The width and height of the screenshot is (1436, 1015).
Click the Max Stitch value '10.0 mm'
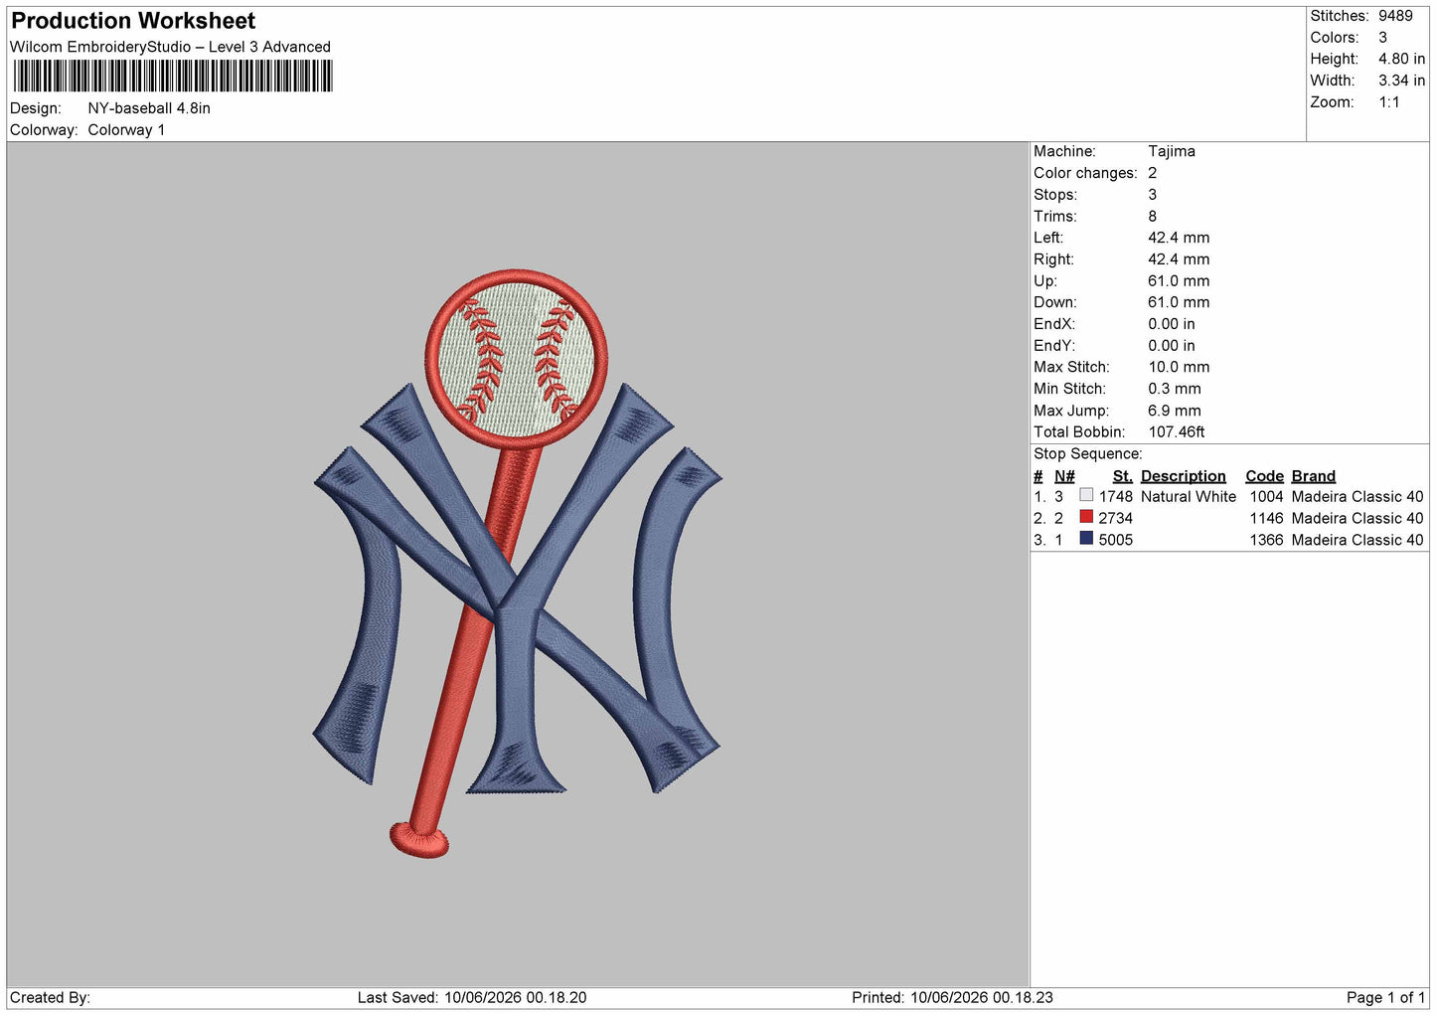coord(1179,367)
